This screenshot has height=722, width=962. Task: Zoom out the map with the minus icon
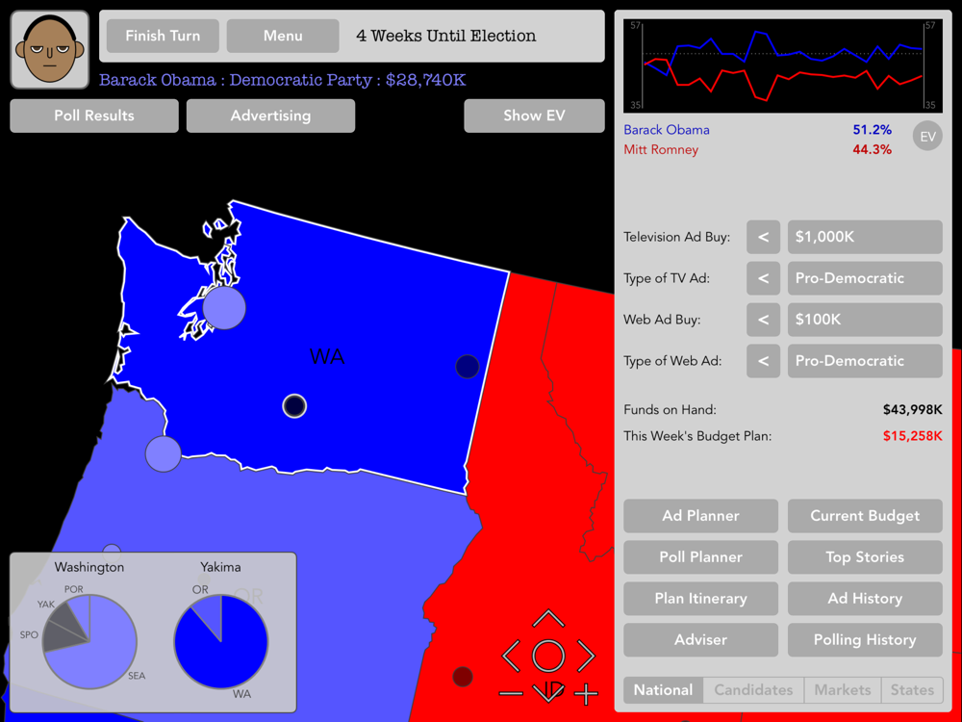pyautogui.click(x=511, y=694)
